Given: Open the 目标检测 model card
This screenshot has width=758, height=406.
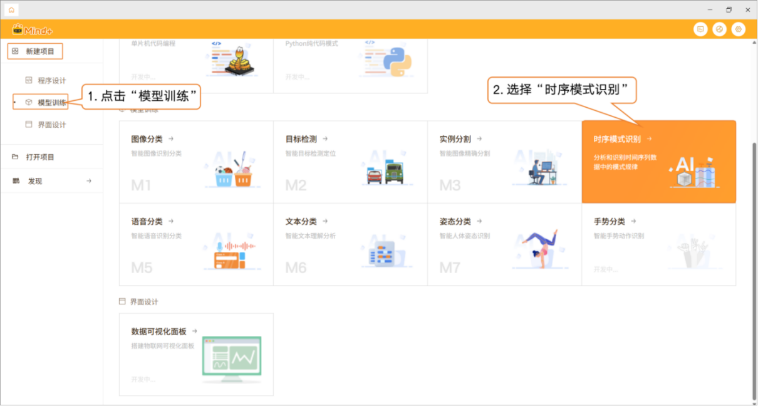Looking at the screenshot, I should point(350,162).
